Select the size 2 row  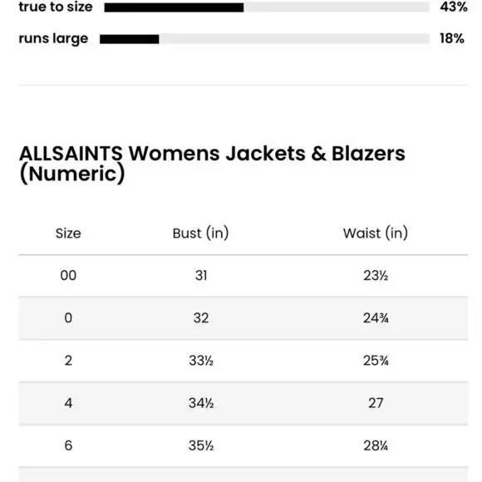click(243, 361)
